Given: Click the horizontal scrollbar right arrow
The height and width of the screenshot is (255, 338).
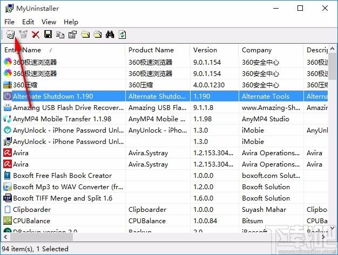Looking at the screenshot, I should point(323,237).
